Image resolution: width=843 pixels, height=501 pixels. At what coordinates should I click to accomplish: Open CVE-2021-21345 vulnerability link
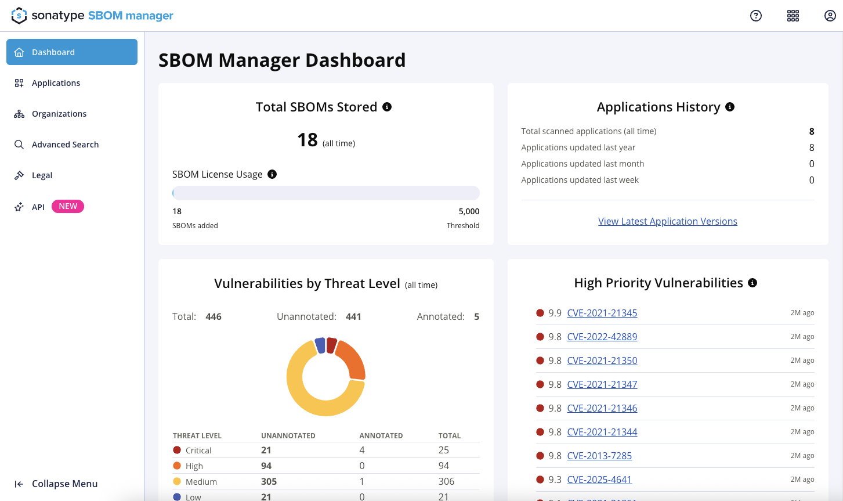(x=602, y=313)
